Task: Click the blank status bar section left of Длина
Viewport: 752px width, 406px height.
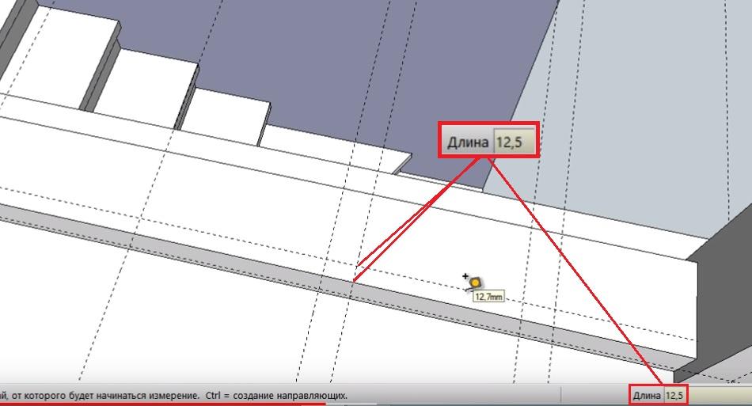Action: [594, 396]
